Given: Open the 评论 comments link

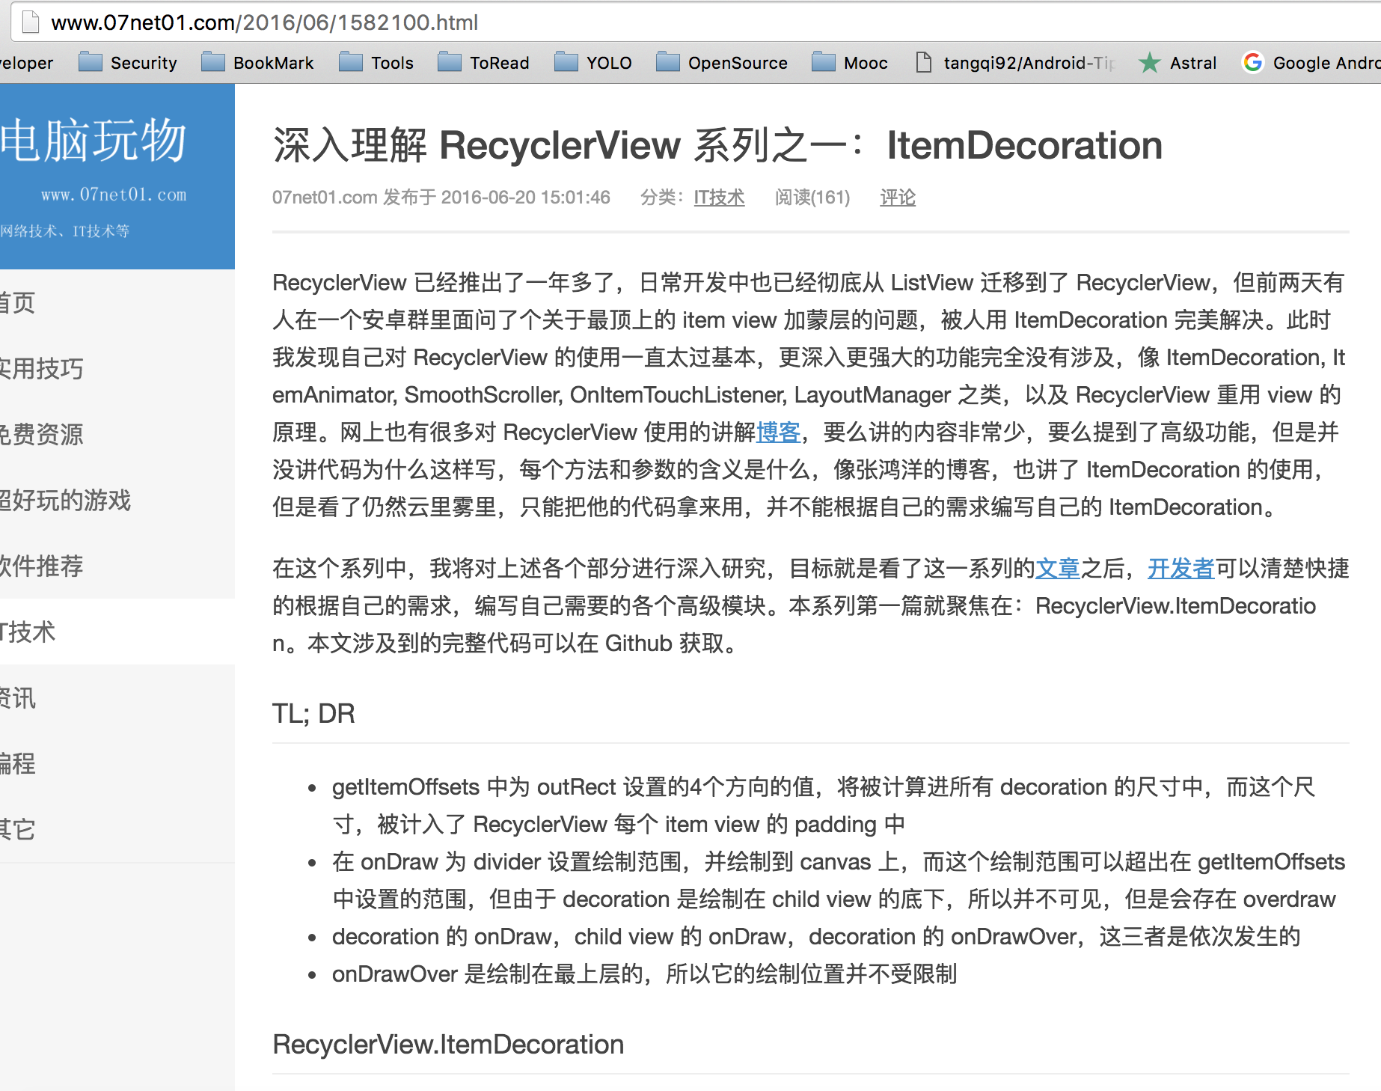Looking at the screenshot, I should point(897,198).
